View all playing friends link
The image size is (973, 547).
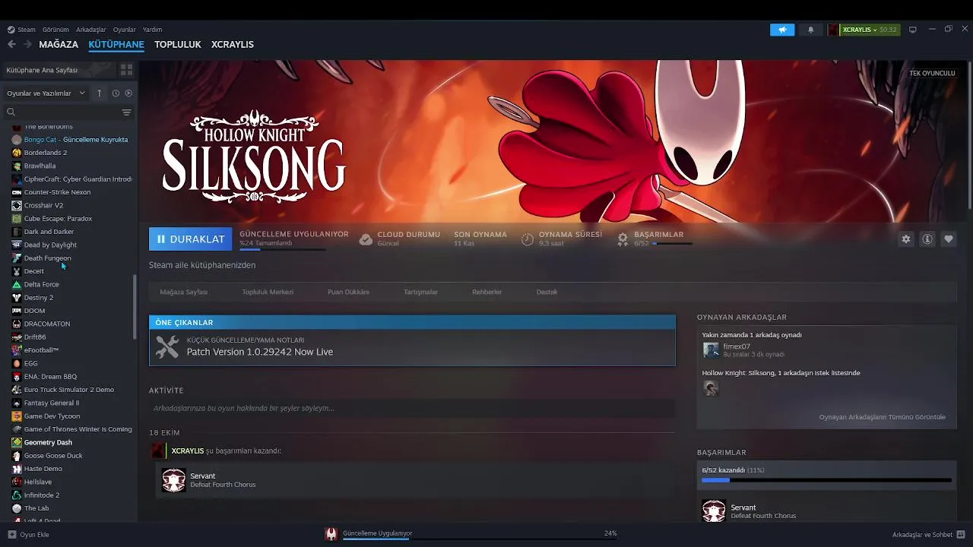tap(882, 417)
